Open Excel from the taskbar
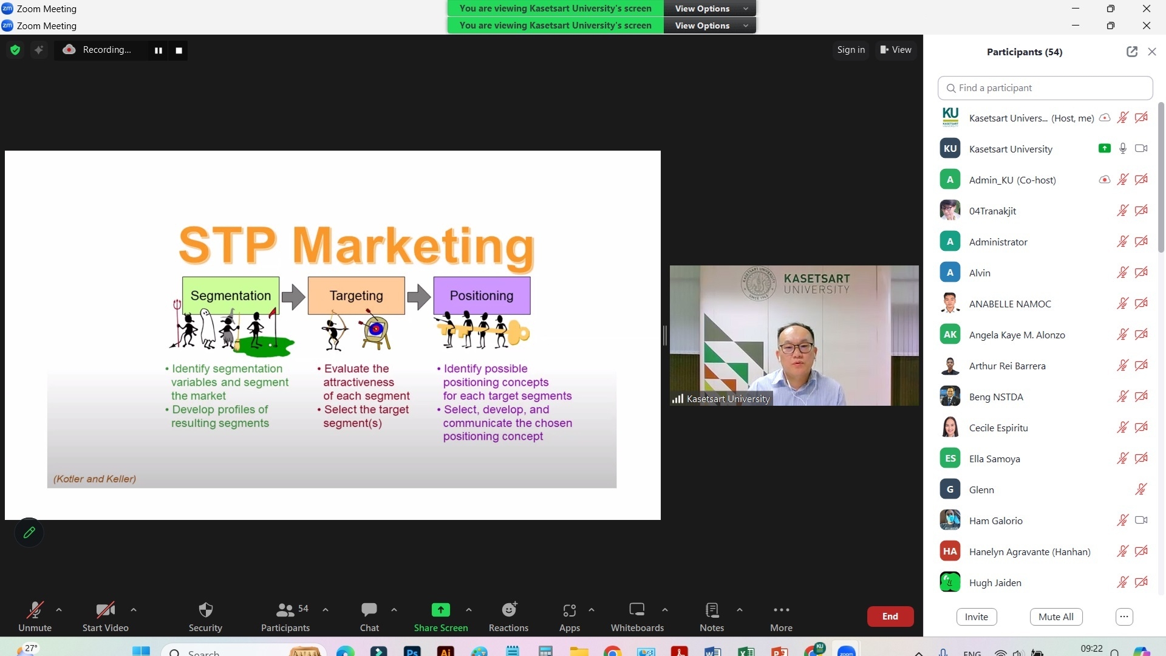1166x656 pixels. pos(746,652)
